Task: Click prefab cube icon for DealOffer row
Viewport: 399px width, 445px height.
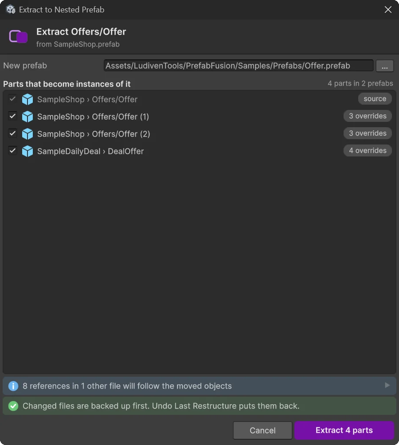Action: coord(27,151)
